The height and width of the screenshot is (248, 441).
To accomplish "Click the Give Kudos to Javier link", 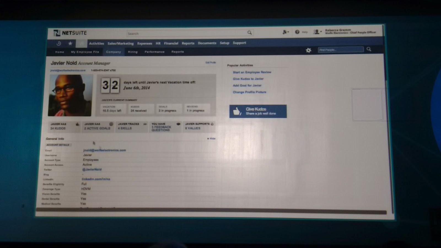I will (248, 79).
